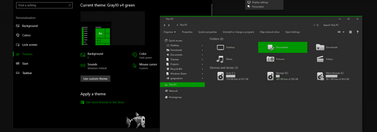Go forward in This PC window
The image size is (377, 132).
click(169, 25)
